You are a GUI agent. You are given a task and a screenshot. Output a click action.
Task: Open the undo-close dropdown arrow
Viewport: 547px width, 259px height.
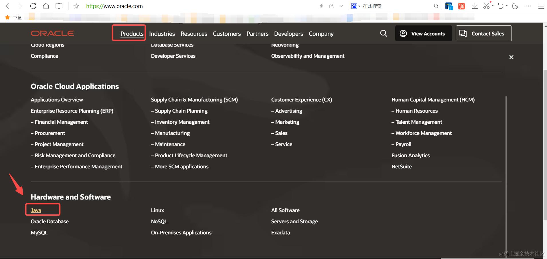click(507, 6)
